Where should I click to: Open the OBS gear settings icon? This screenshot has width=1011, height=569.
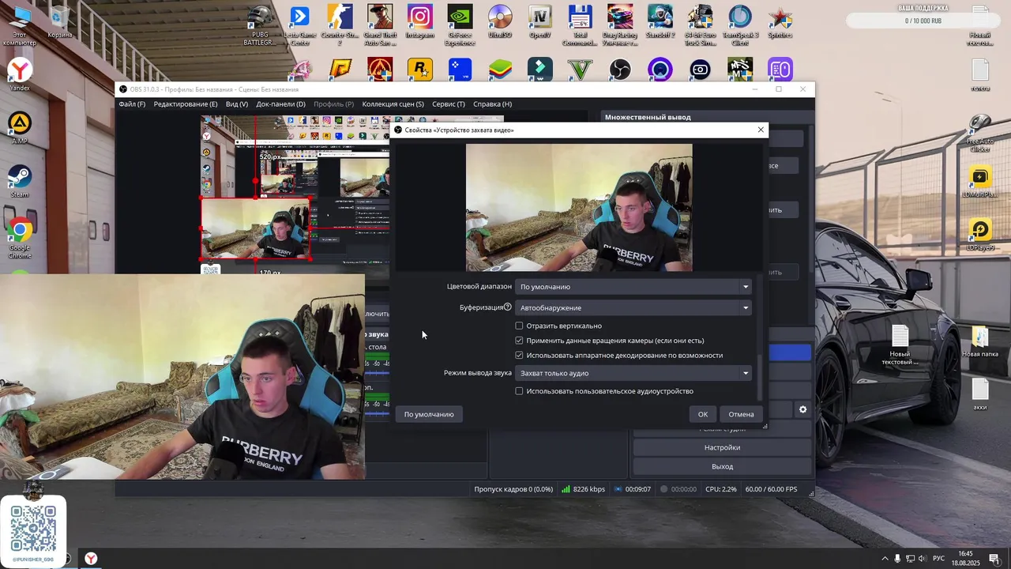coord(802,409)
